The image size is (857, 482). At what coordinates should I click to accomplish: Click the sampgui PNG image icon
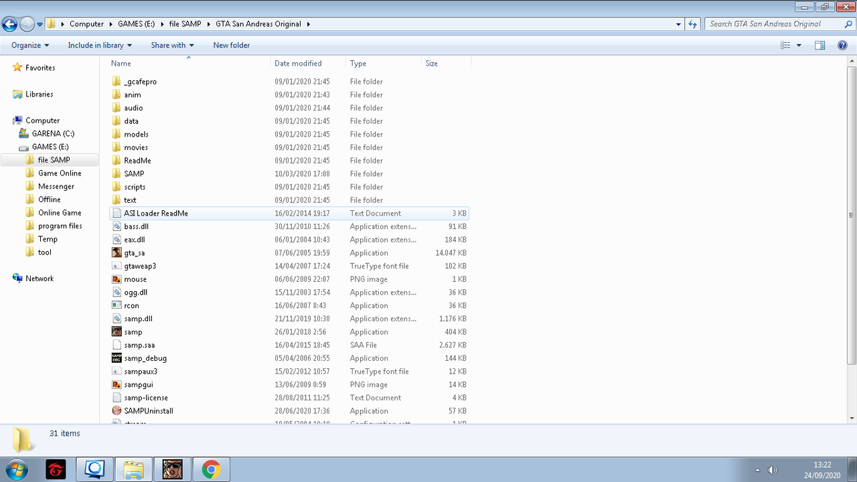[117, 385]
